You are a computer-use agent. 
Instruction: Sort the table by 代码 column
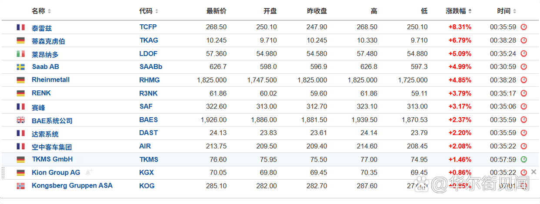149,11
